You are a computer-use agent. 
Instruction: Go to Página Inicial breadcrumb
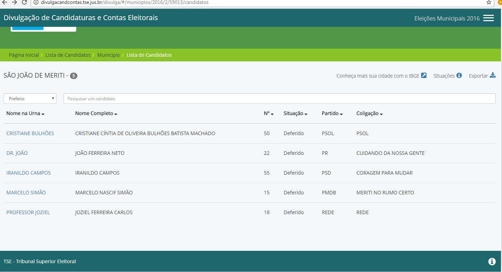(24, 55)
